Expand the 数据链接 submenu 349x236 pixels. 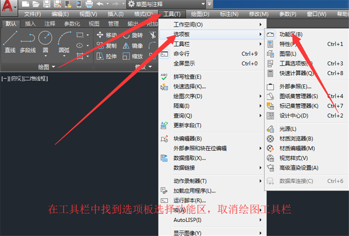[x=213, y=168]
